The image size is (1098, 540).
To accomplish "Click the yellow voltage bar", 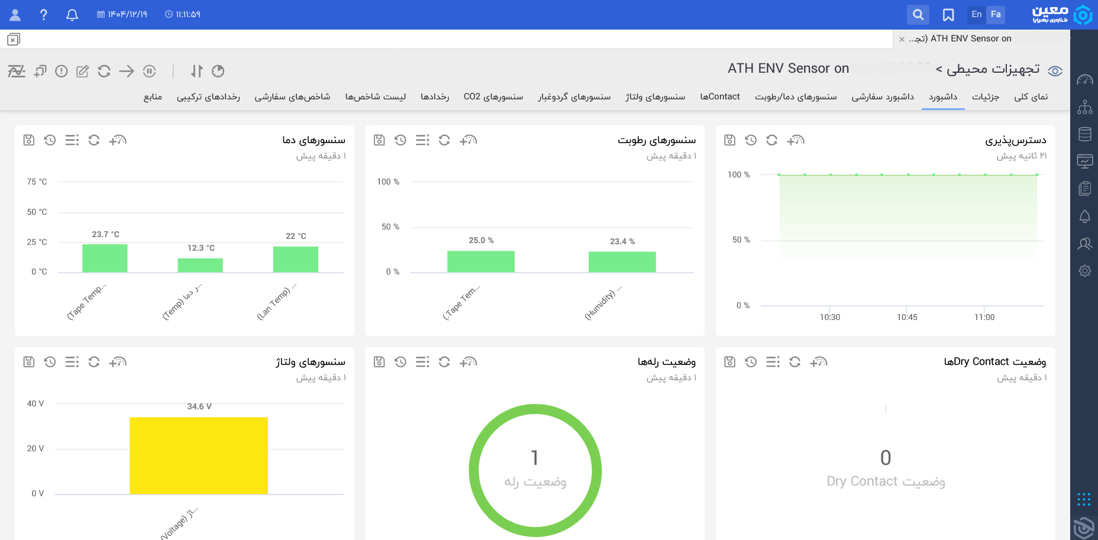I will (199, 455).
